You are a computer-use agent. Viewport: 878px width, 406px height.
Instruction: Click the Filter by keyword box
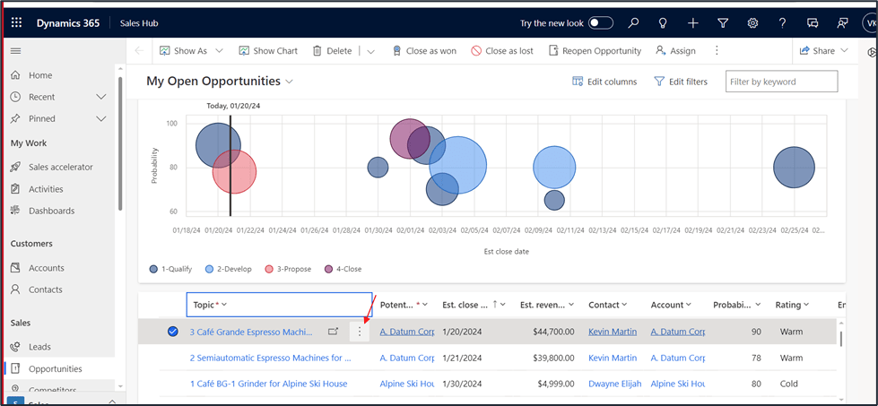point(781,82)
